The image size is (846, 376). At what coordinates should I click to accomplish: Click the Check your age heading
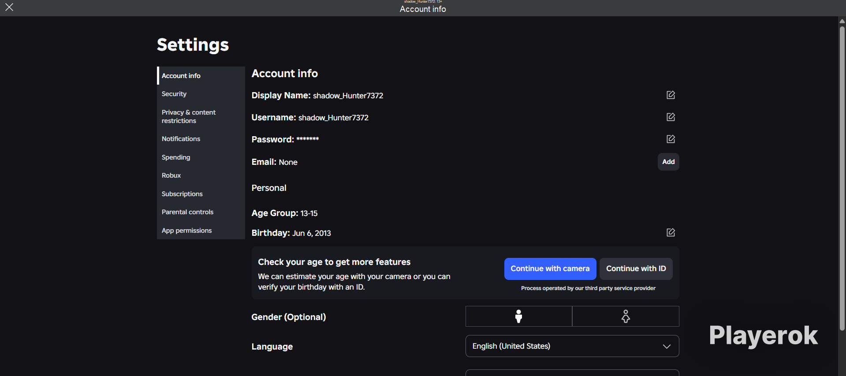pos(334,262)
